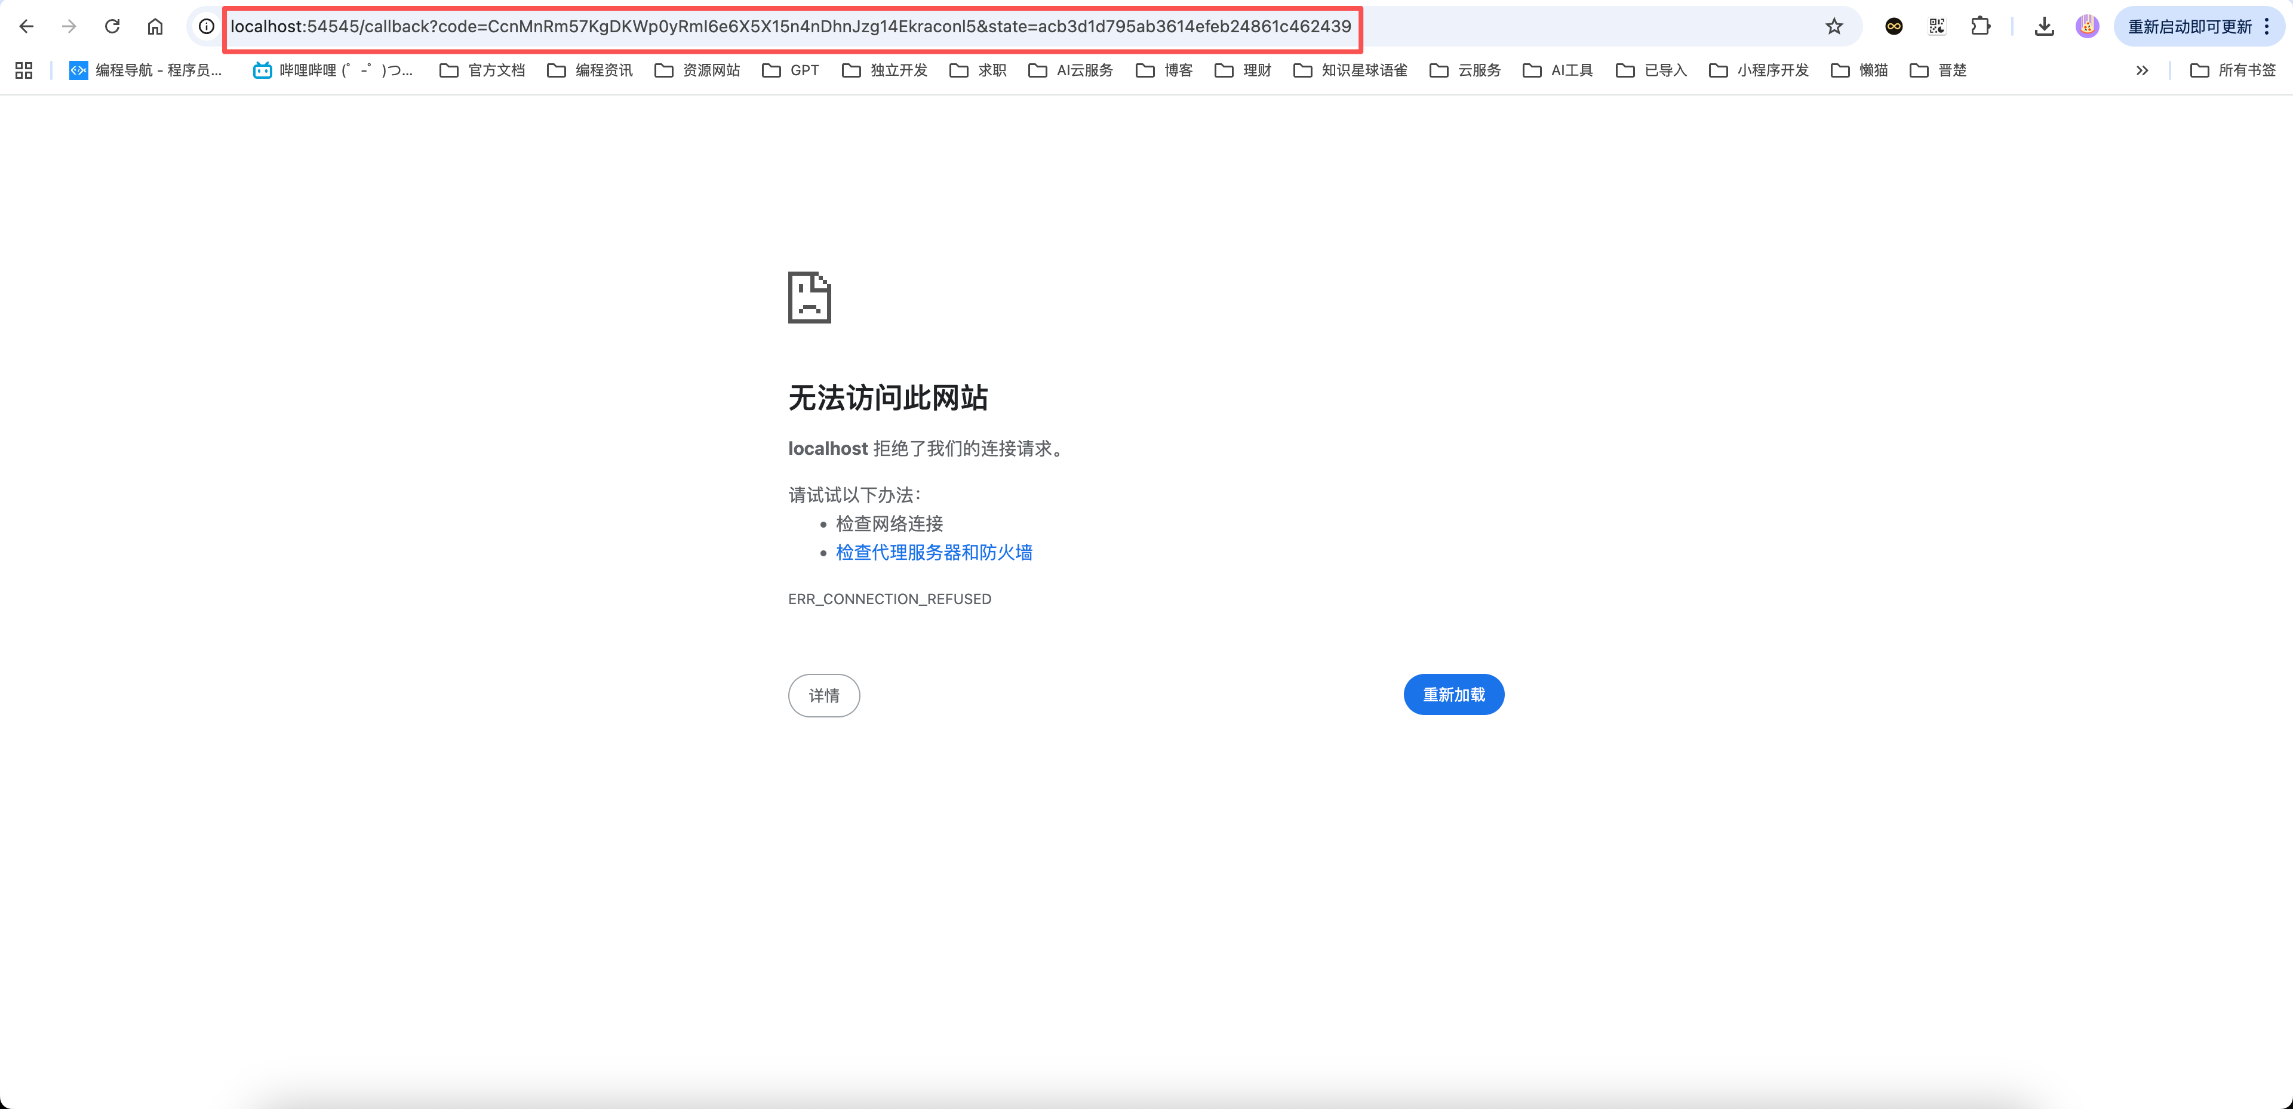Open the extensions puzzle icon
2293x1109 pixels.
point(1981,27)
